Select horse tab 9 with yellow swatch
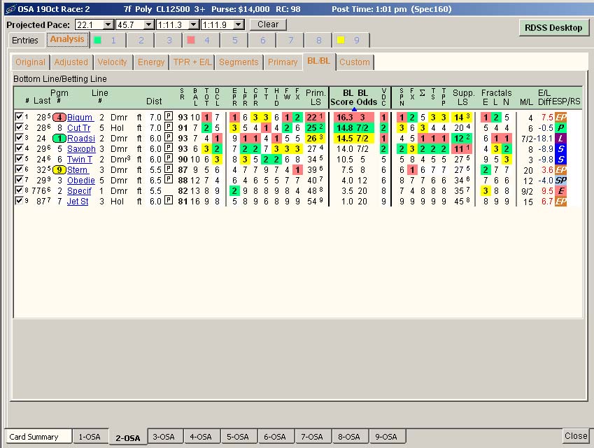 pyautogui.click(x=351, y=40)
